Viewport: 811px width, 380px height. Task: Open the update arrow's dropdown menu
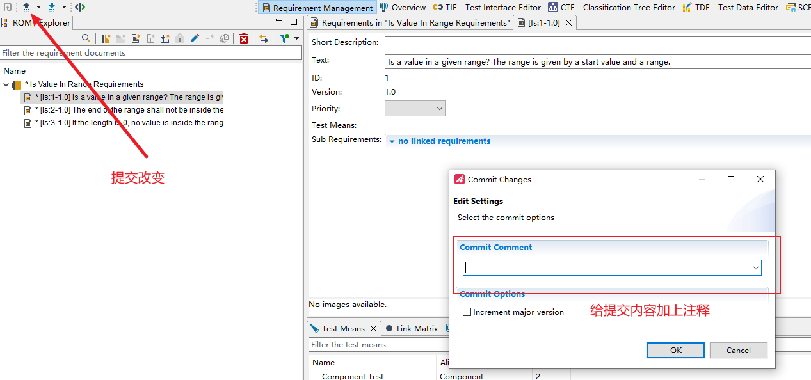[x=64, y=7]
